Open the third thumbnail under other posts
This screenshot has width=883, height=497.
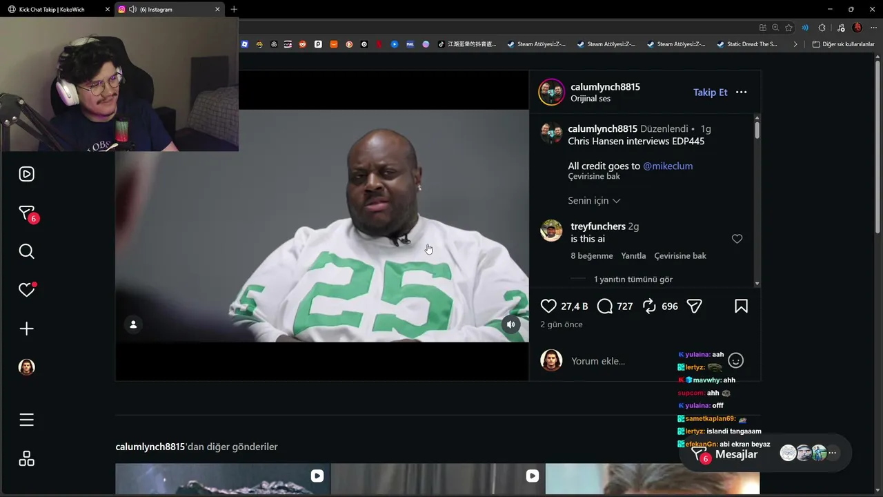[x=653, y=480]
